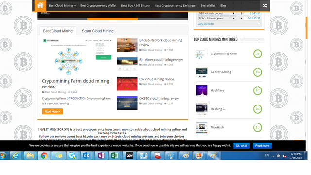Switch to Google Chrome on the taskbar

pyautogui.click(x=44, y=156)
